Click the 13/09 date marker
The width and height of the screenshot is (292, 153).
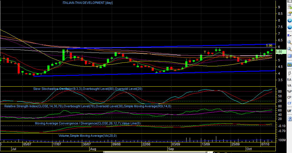[206, 144]
